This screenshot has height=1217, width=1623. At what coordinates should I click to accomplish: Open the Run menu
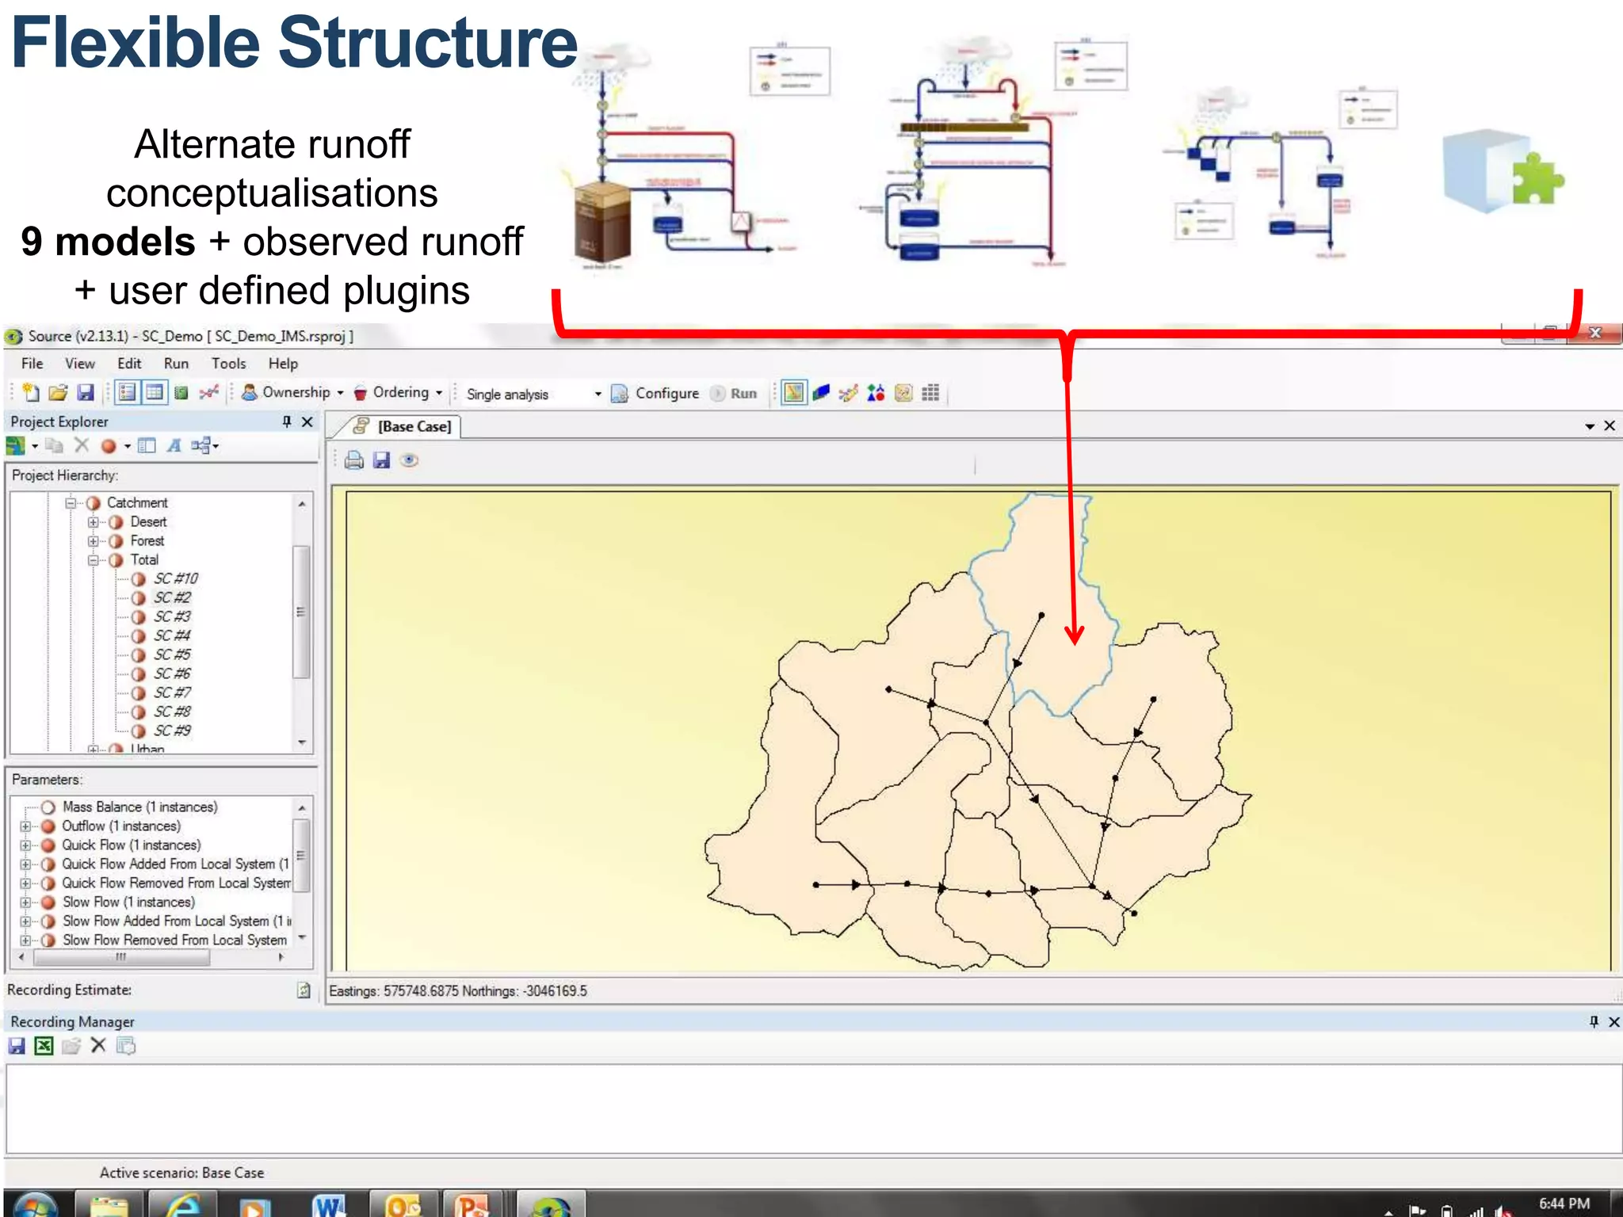click(176, 364)
